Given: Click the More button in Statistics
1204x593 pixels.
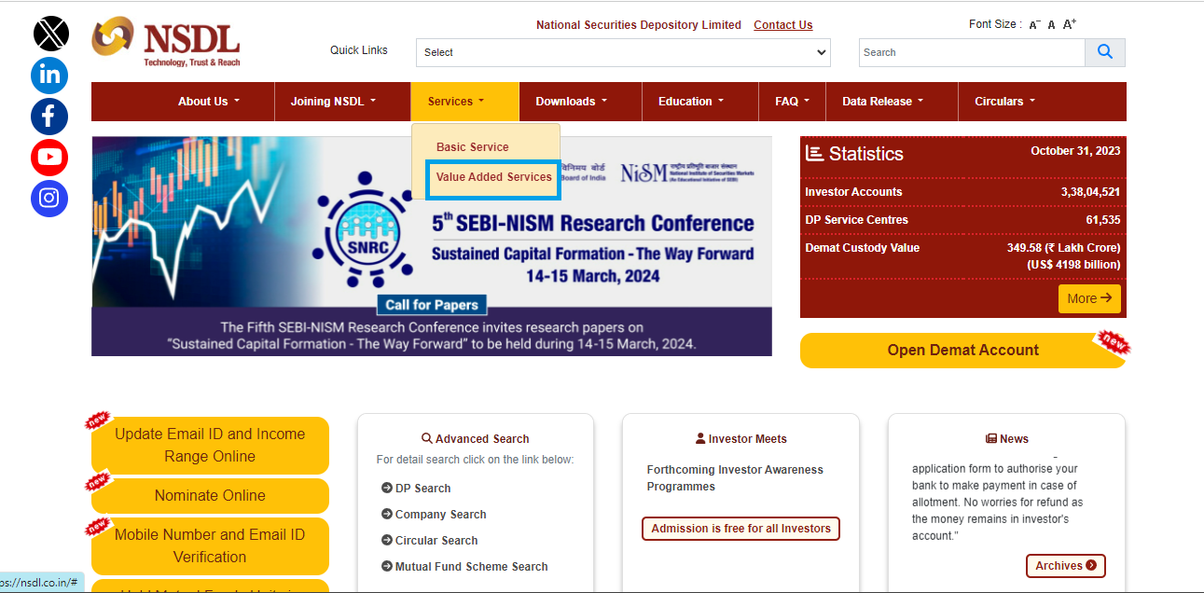Looking at the screenshot, I should click(1088, 298).
